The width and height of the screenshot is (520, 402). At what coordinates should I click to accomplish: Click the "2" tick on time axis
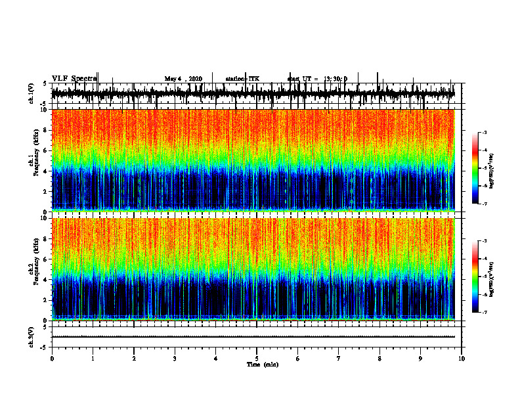134,359
